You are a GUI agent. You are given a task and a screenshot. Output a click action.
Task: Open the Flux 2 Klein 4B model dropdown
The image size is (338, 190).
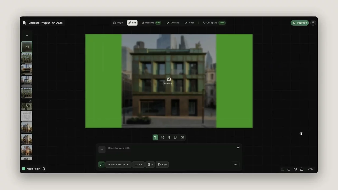(118, 164)
